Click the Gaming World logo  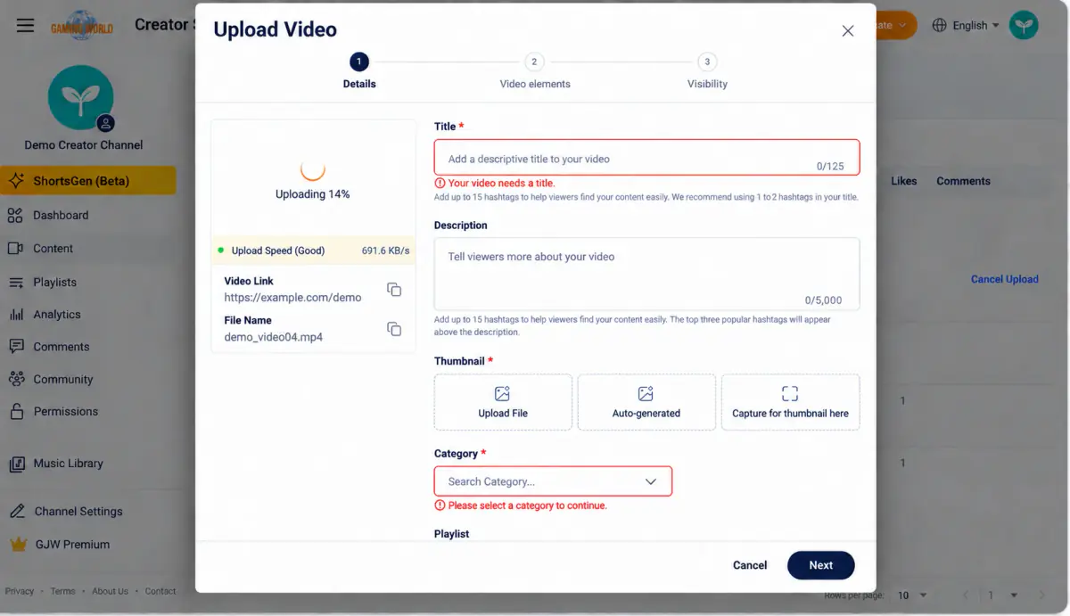[81, 25]
